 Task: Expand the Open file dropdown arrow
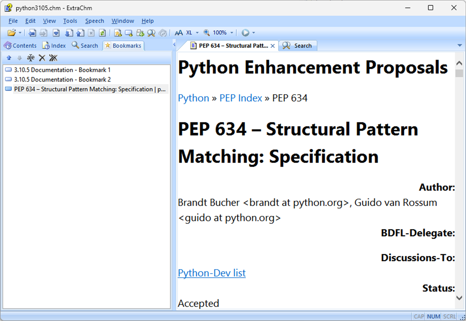[20, 33]
